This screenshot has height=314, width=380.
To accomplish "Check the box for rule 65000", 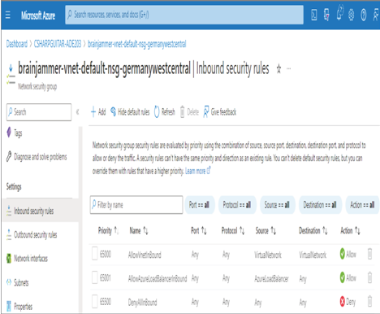I will [x=95, y=254].
